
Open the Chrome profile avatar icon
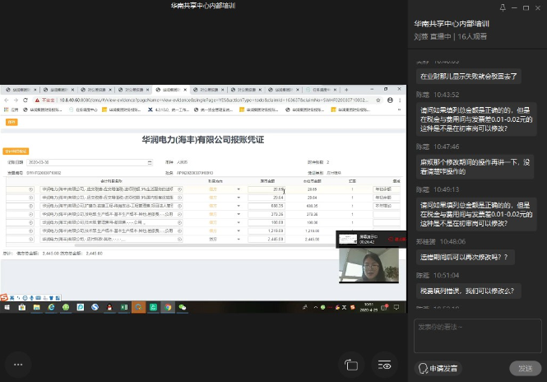390,100
